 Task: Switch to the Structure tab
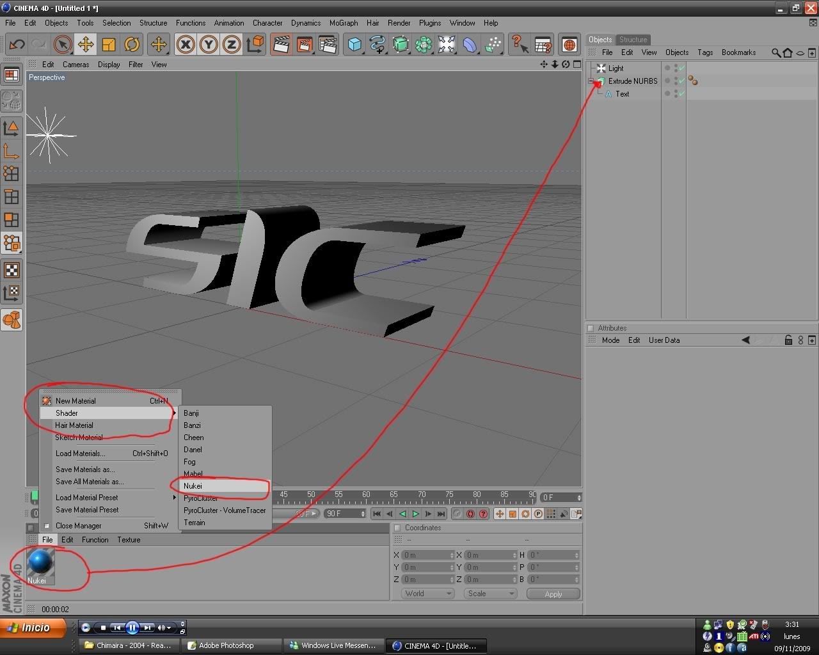pyautogui.click(x=633, y=40)
